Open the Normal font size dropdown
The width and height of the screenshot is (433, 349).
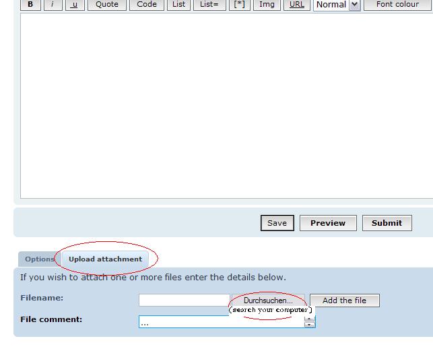click(337, 5)
